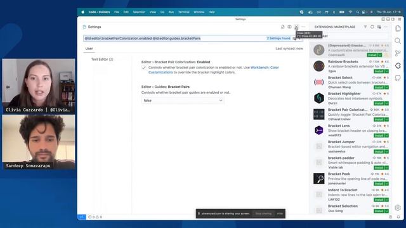
Task: Open Settings editor more actions menu
Action: click(x=303, y=27)
